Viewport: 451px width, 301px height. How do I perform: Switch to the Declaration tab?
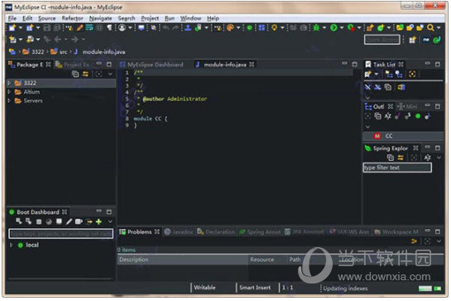click(x=216, y=232)
